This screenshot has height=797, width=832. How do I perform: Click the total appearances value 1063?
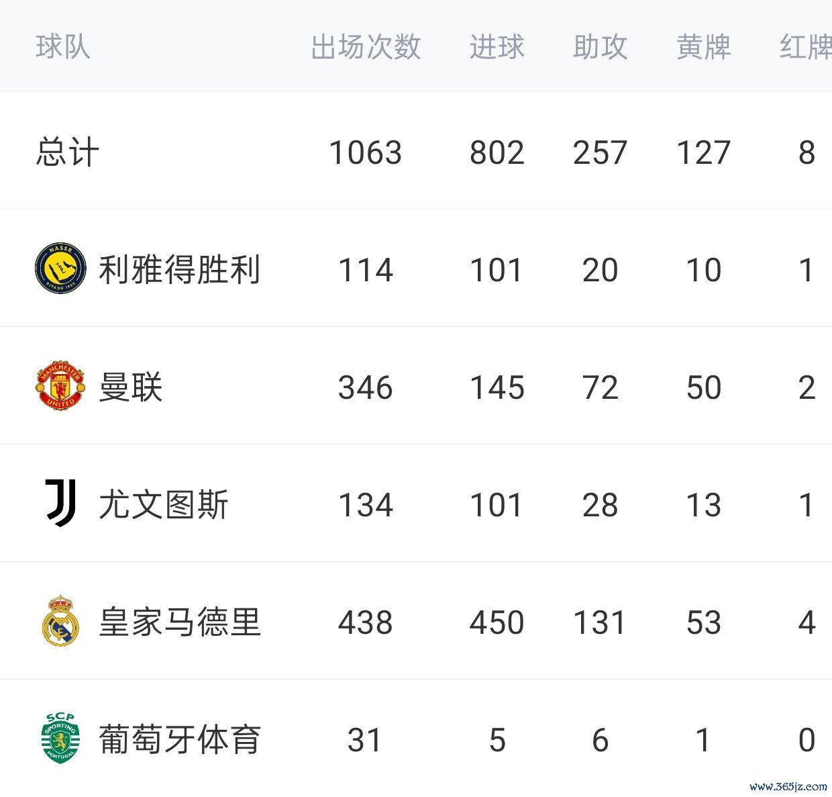(366, 152)
